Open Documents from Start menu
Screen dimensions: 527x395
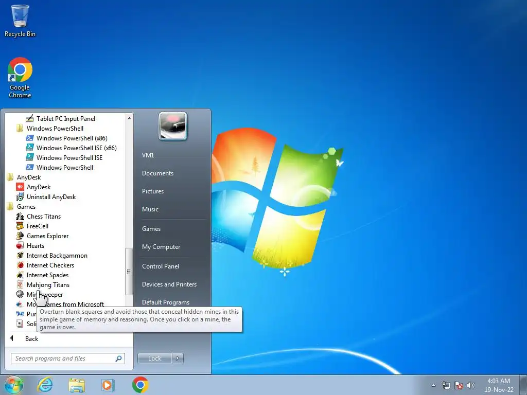pos(157,173)
